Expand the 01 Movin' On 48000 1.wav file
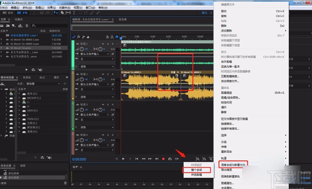Viewport: 312px width, 189px height. (x=1, y=40)
